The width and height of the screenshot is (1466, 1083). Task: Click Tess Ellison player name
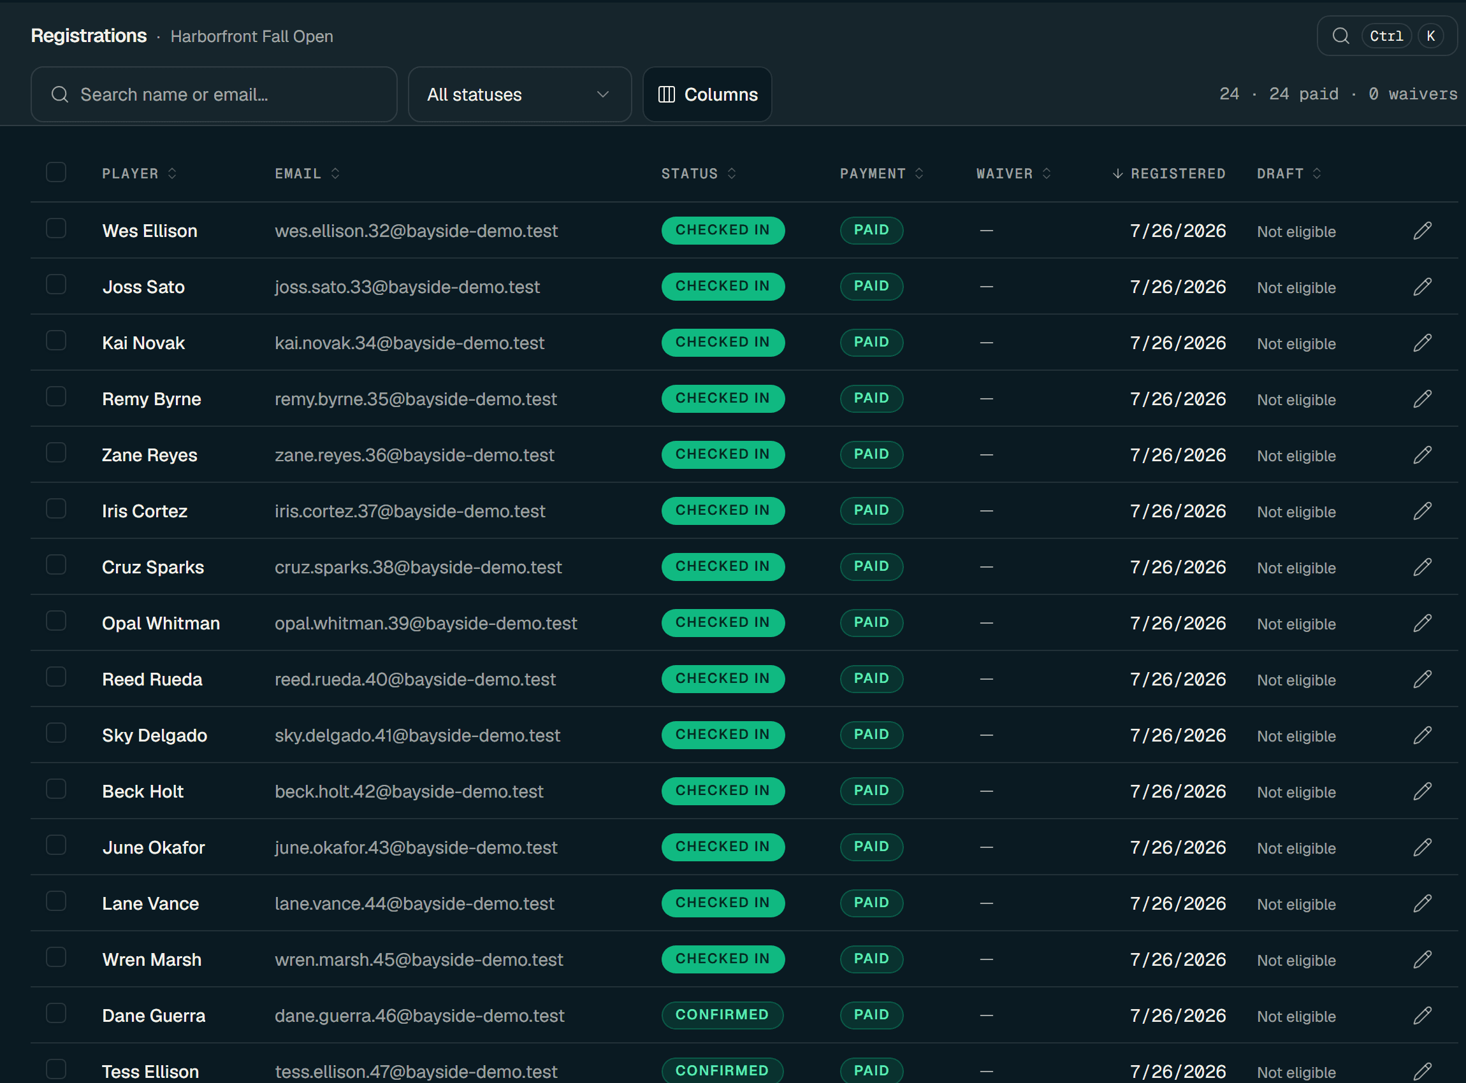(x=150, y=1072)
